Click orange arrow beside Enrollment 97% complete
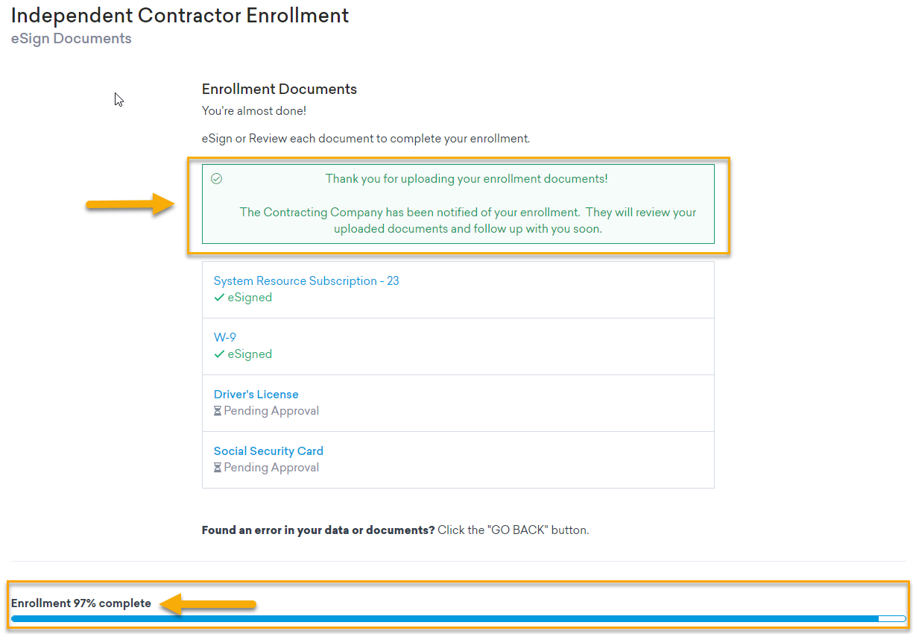The width and height of the screenshot is (913, 634). tap(209, 604)
